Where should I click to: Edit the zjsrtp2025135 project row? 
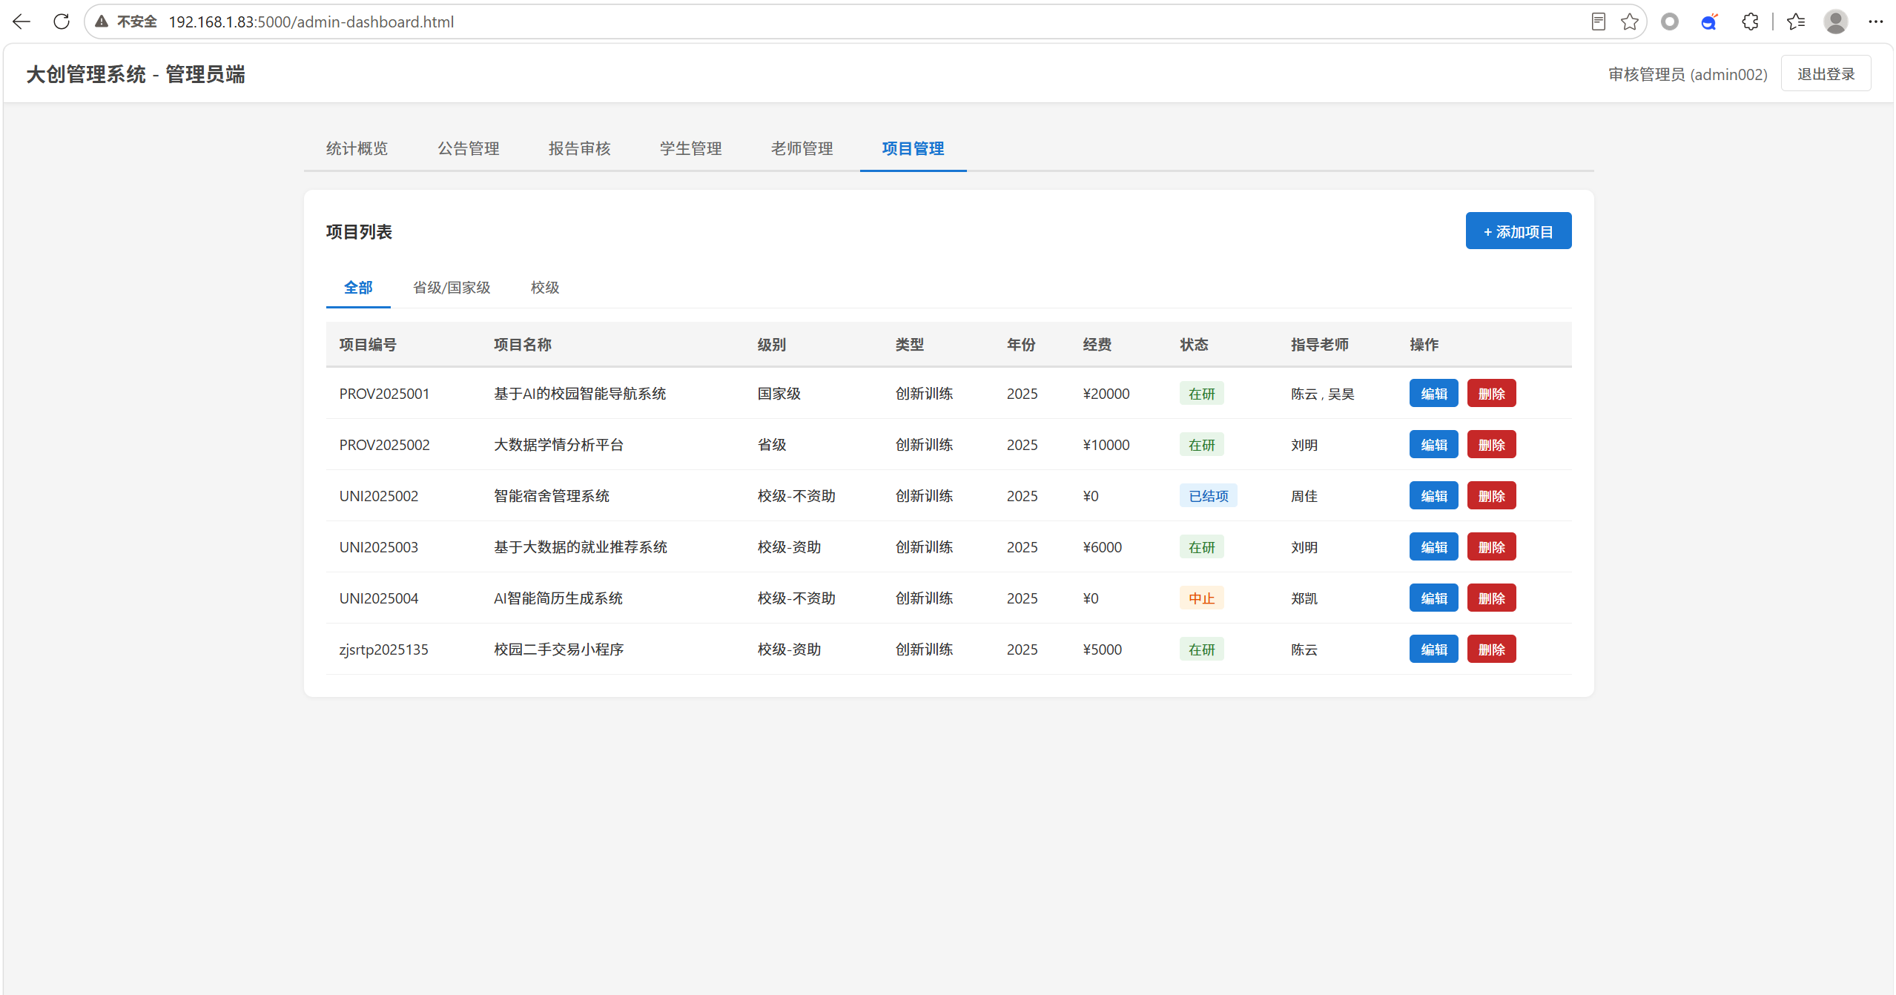(1433, 649)
